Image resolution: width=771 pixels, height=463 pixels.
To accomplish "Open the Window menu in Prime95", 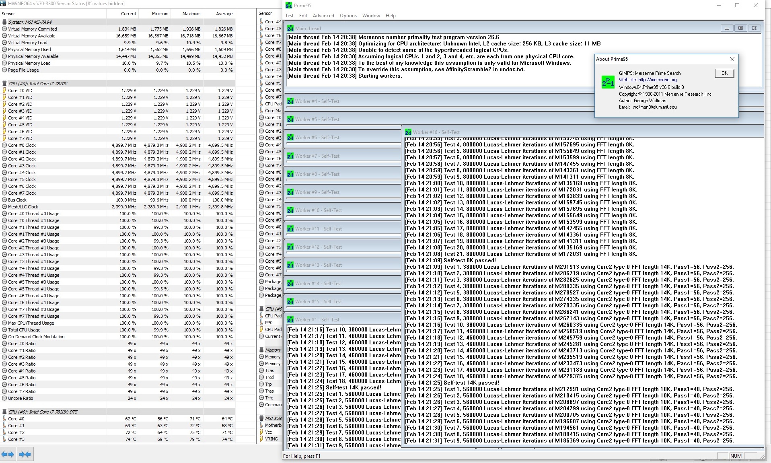I will 371,16.
